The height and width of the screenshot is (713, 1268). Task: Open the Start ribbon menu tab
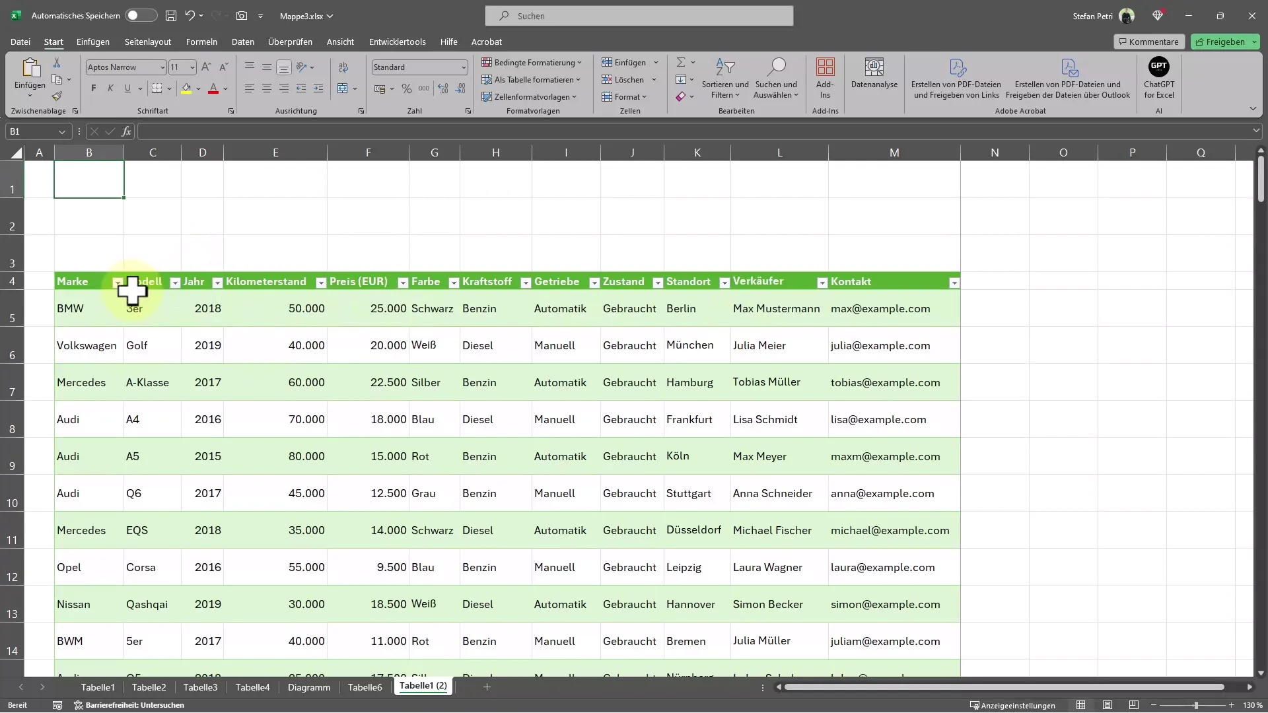click(x=53, y=41)
